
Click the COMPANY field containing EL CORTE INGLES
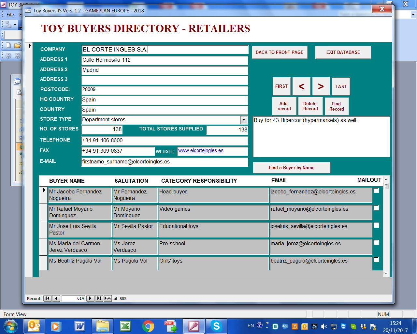click(165, 50)
